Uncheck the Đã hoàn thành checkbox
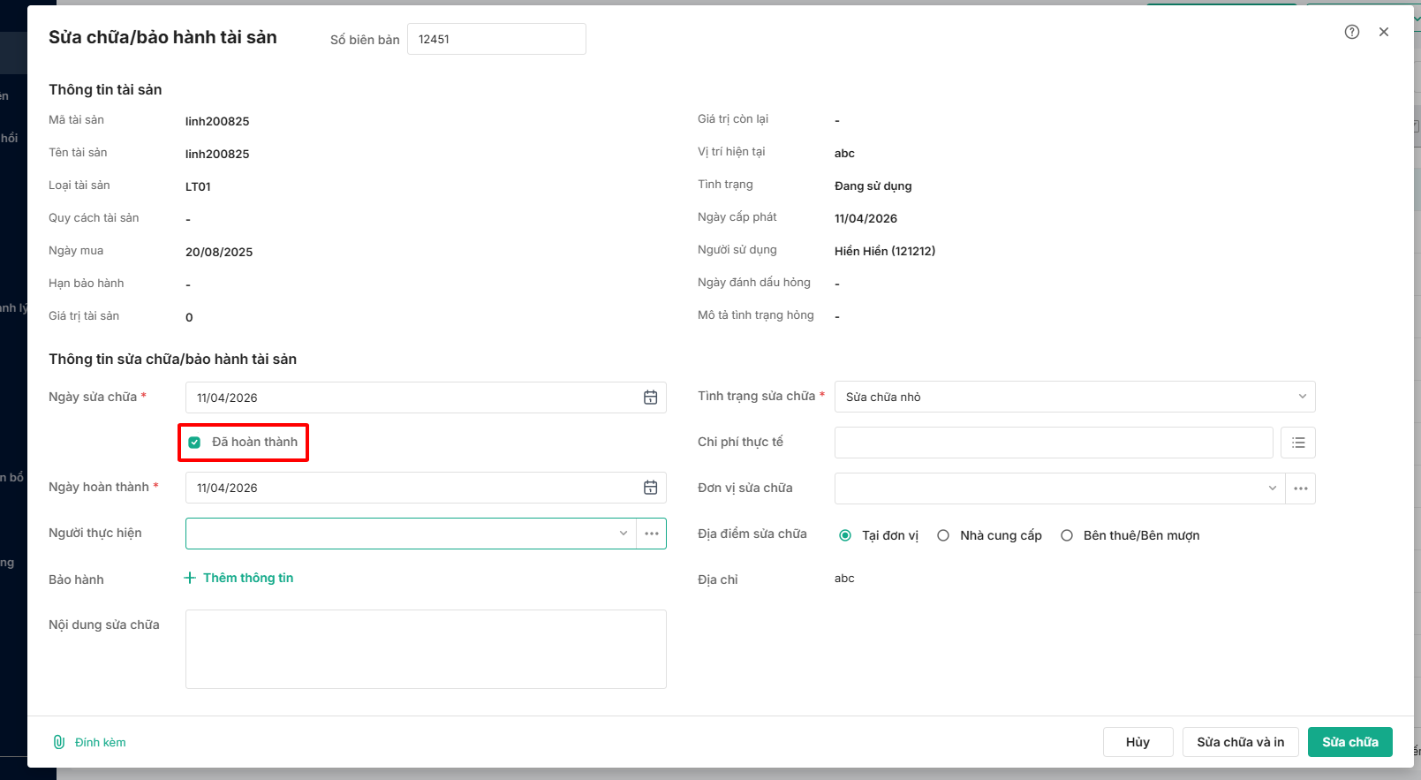1421x780 pixels. 195,443
